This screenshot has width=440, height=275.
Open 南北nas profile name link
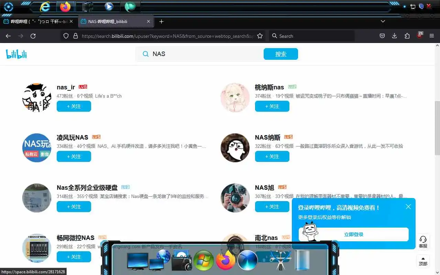point(266,238)
